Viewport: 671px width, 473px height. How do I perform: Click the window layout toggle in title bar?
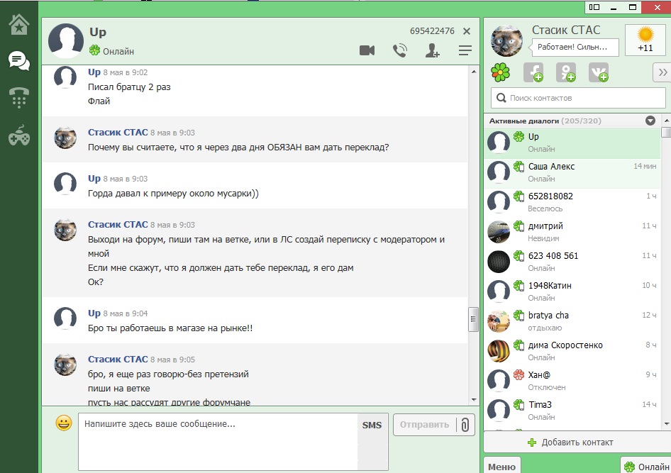[x=594, y=7]
